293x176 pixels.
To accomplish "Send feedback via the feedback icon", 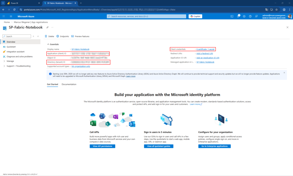I will click(x=256, y=16).
